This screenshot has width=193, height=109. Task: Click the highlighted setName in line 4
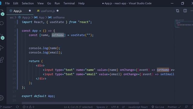pyautogui.click(x=58, y=35)
